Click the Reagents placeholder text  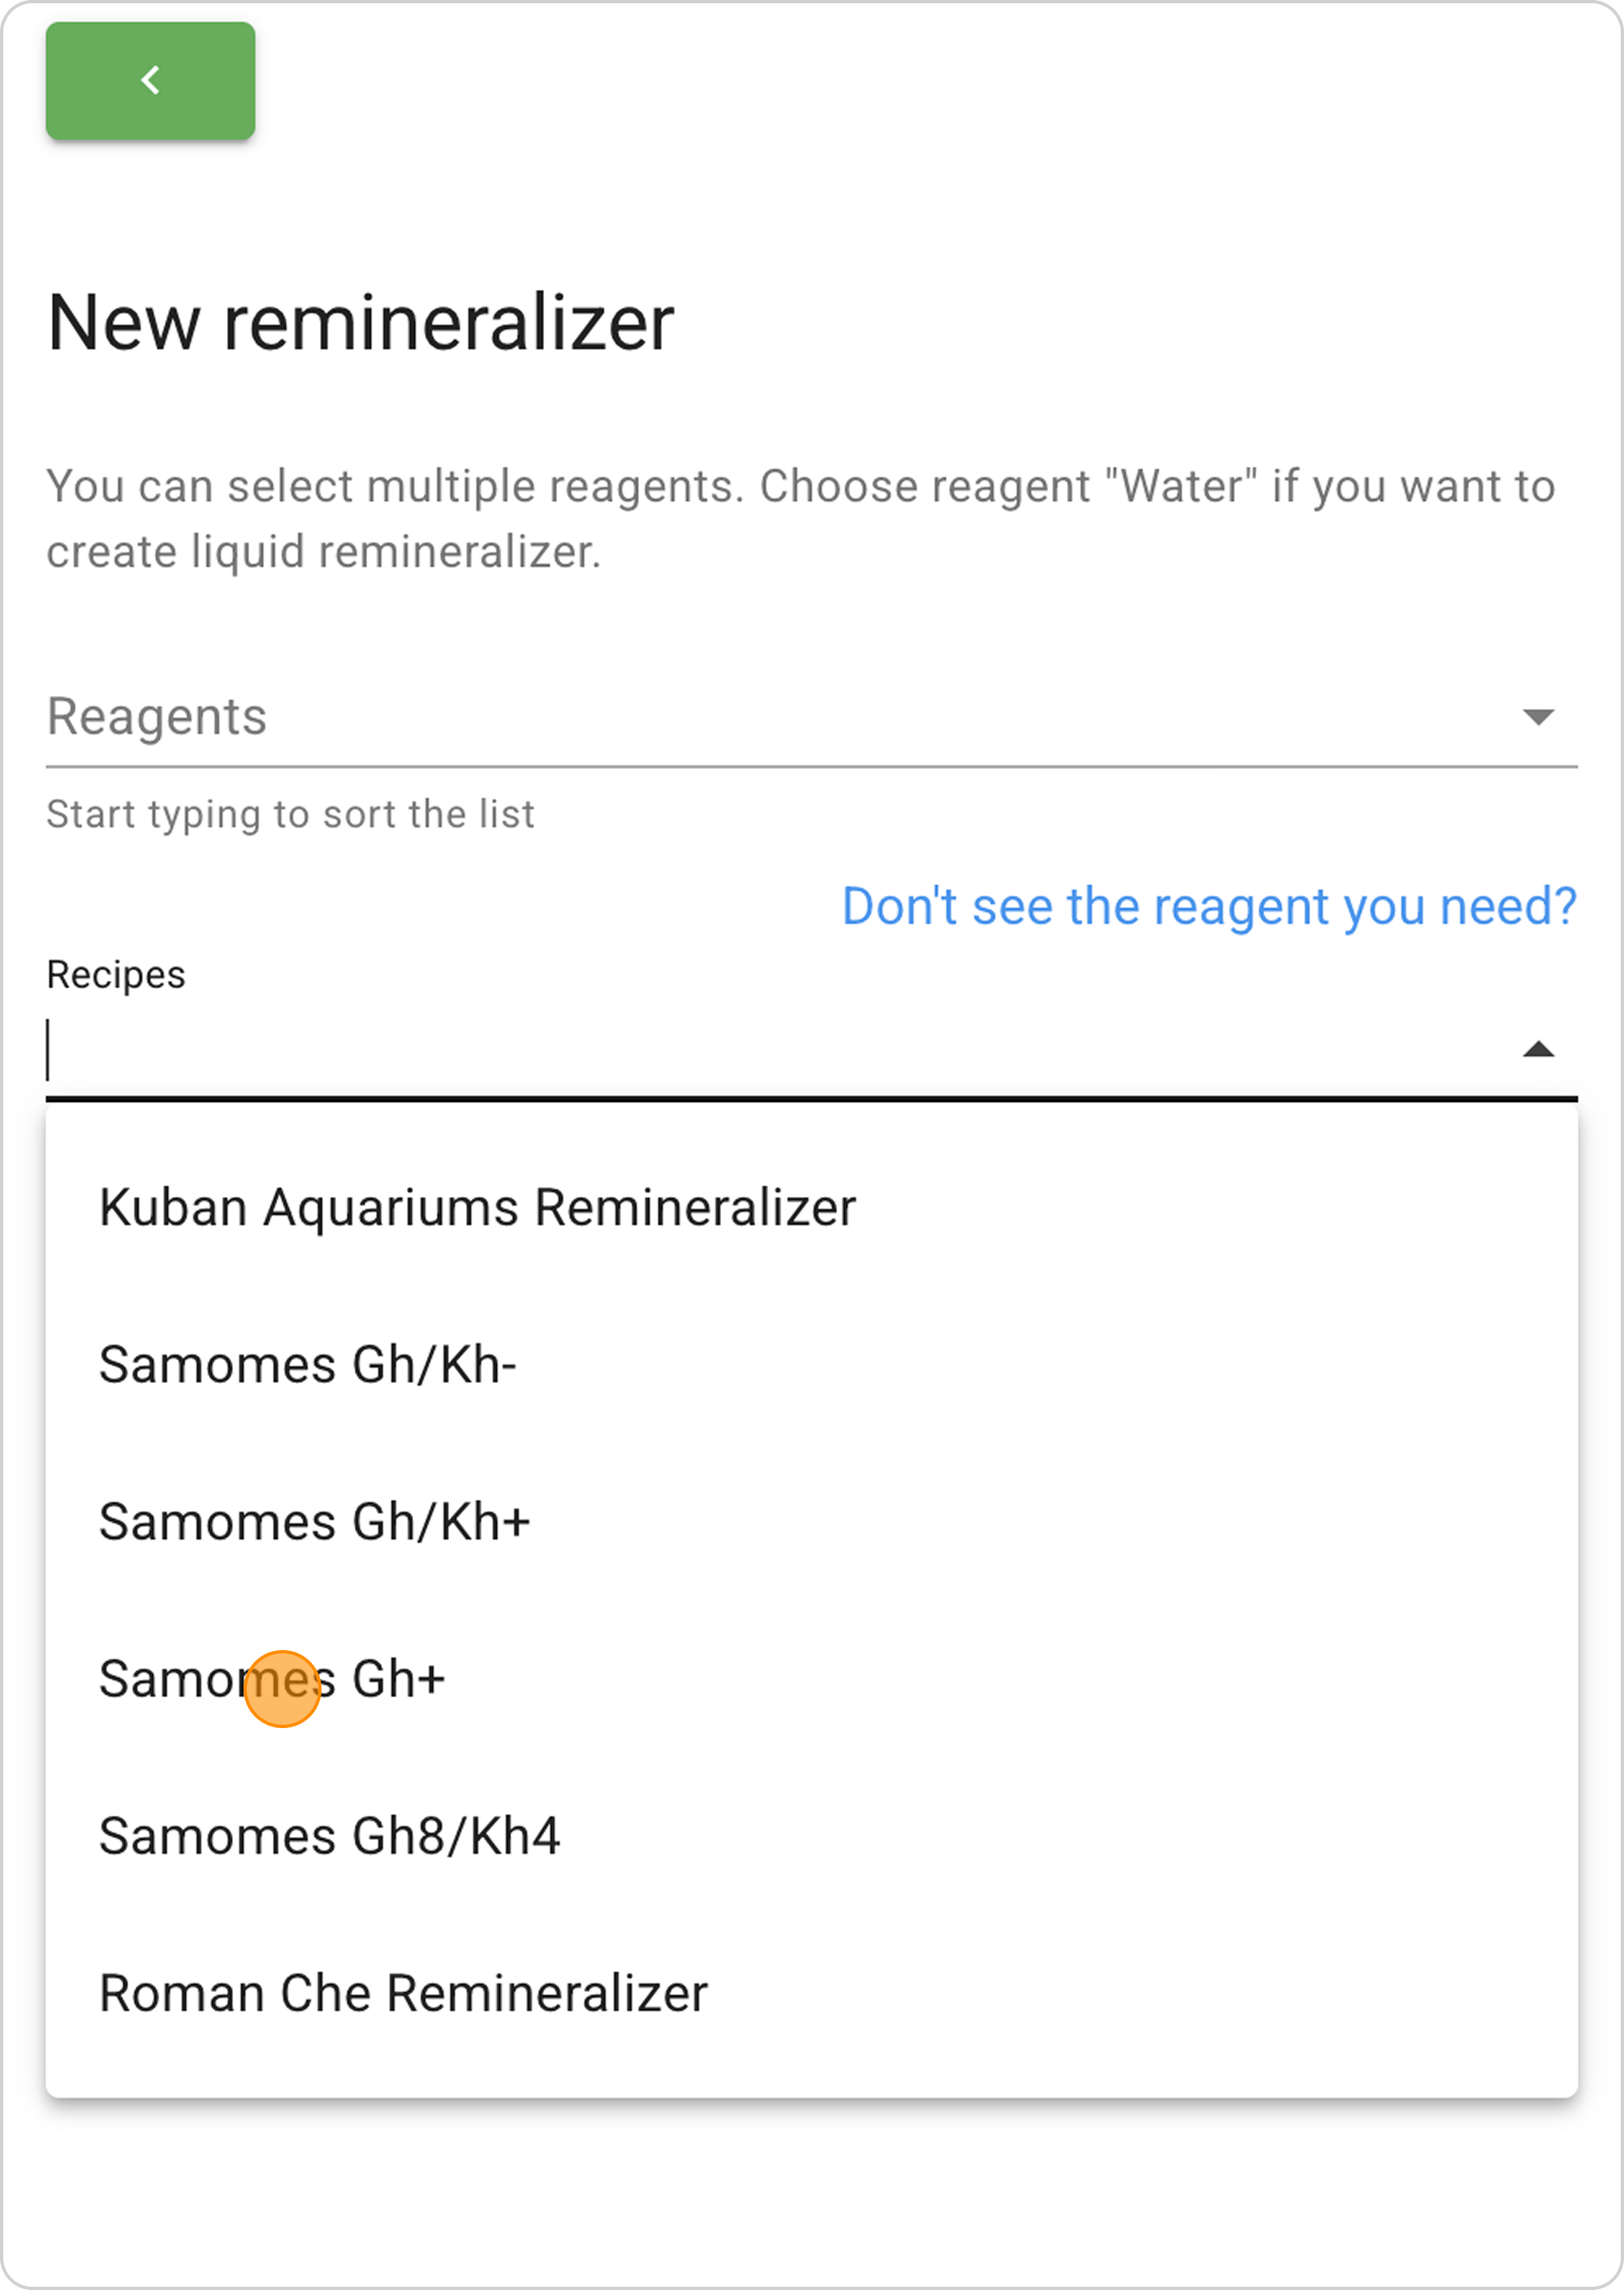[156, 714]
